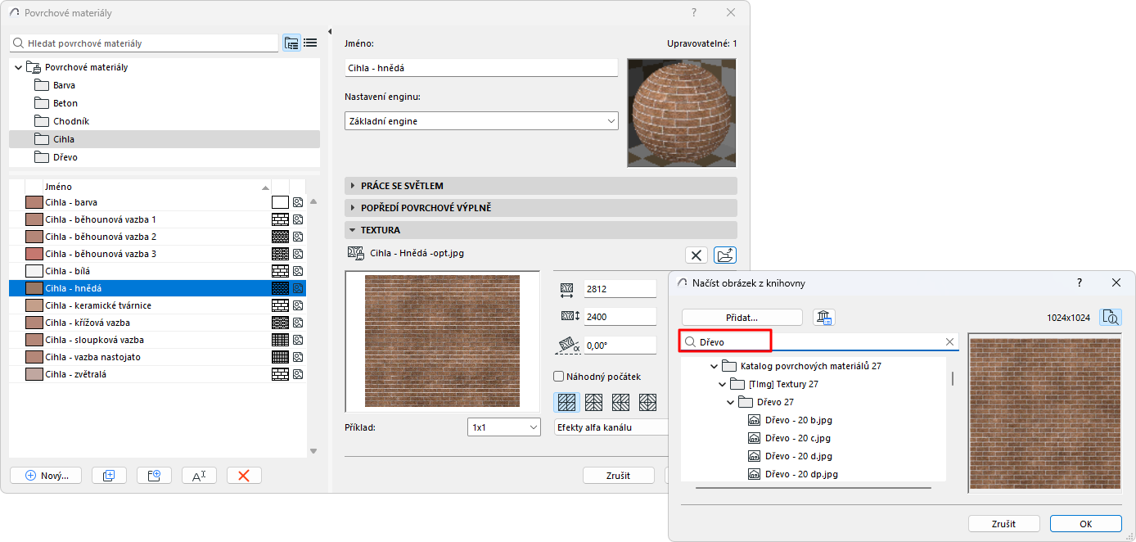The image size is (1136, 542).
Task: Expand POPŘEDÍ POVRCHOVÉ VÝPLNĚ section
Action: pyautogui.click(x=541, y=208)
